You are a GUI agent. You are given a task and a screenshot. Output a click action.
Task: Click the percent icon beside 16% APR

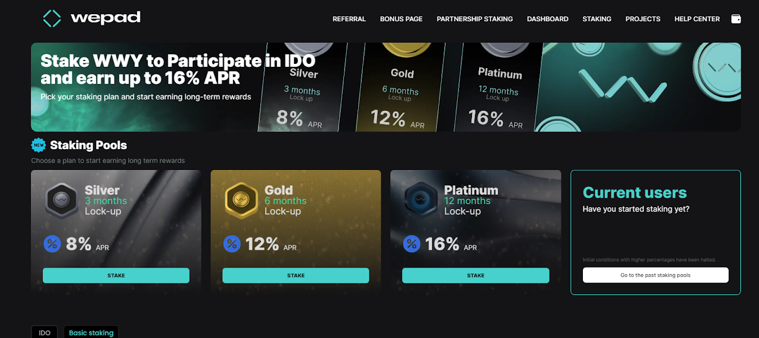pyautogui.click(x=412, y=243)
